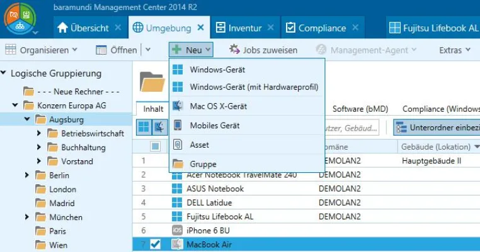The image size is (480, 252).
Task: Select the Madrid folder
Action: (x=55, y=203)
